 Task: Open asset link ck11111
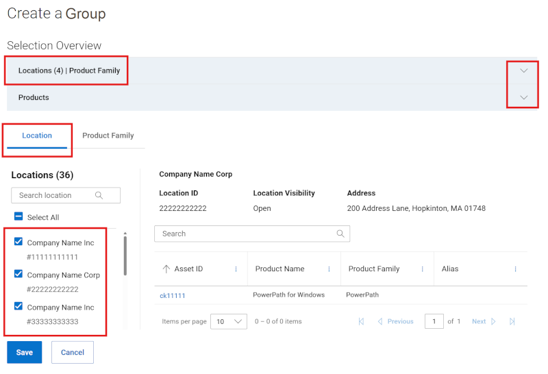coord(173,295)
